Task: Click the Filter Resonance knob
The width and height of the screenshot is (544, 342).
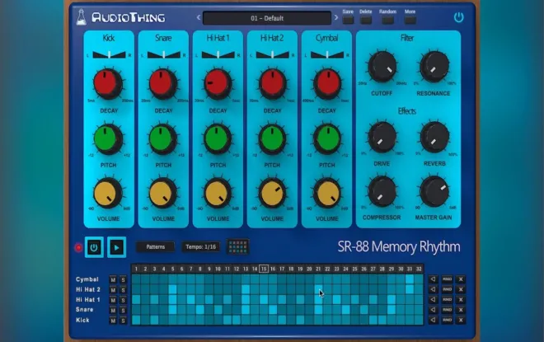Action: click(x=434, y=67)
